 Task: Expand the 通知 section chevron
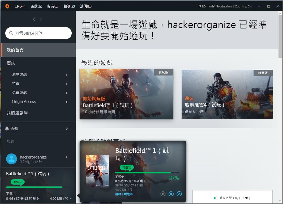point(67,128)
